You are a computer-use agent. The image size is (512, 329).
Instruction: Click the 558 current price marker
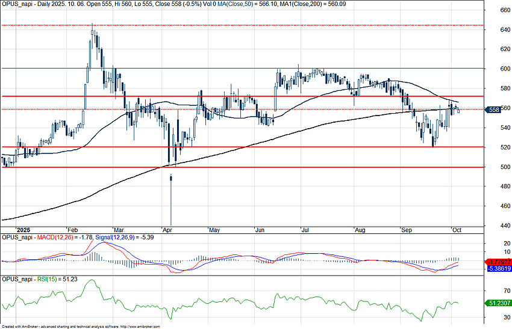pyautogui.click(x=492, y=109)
